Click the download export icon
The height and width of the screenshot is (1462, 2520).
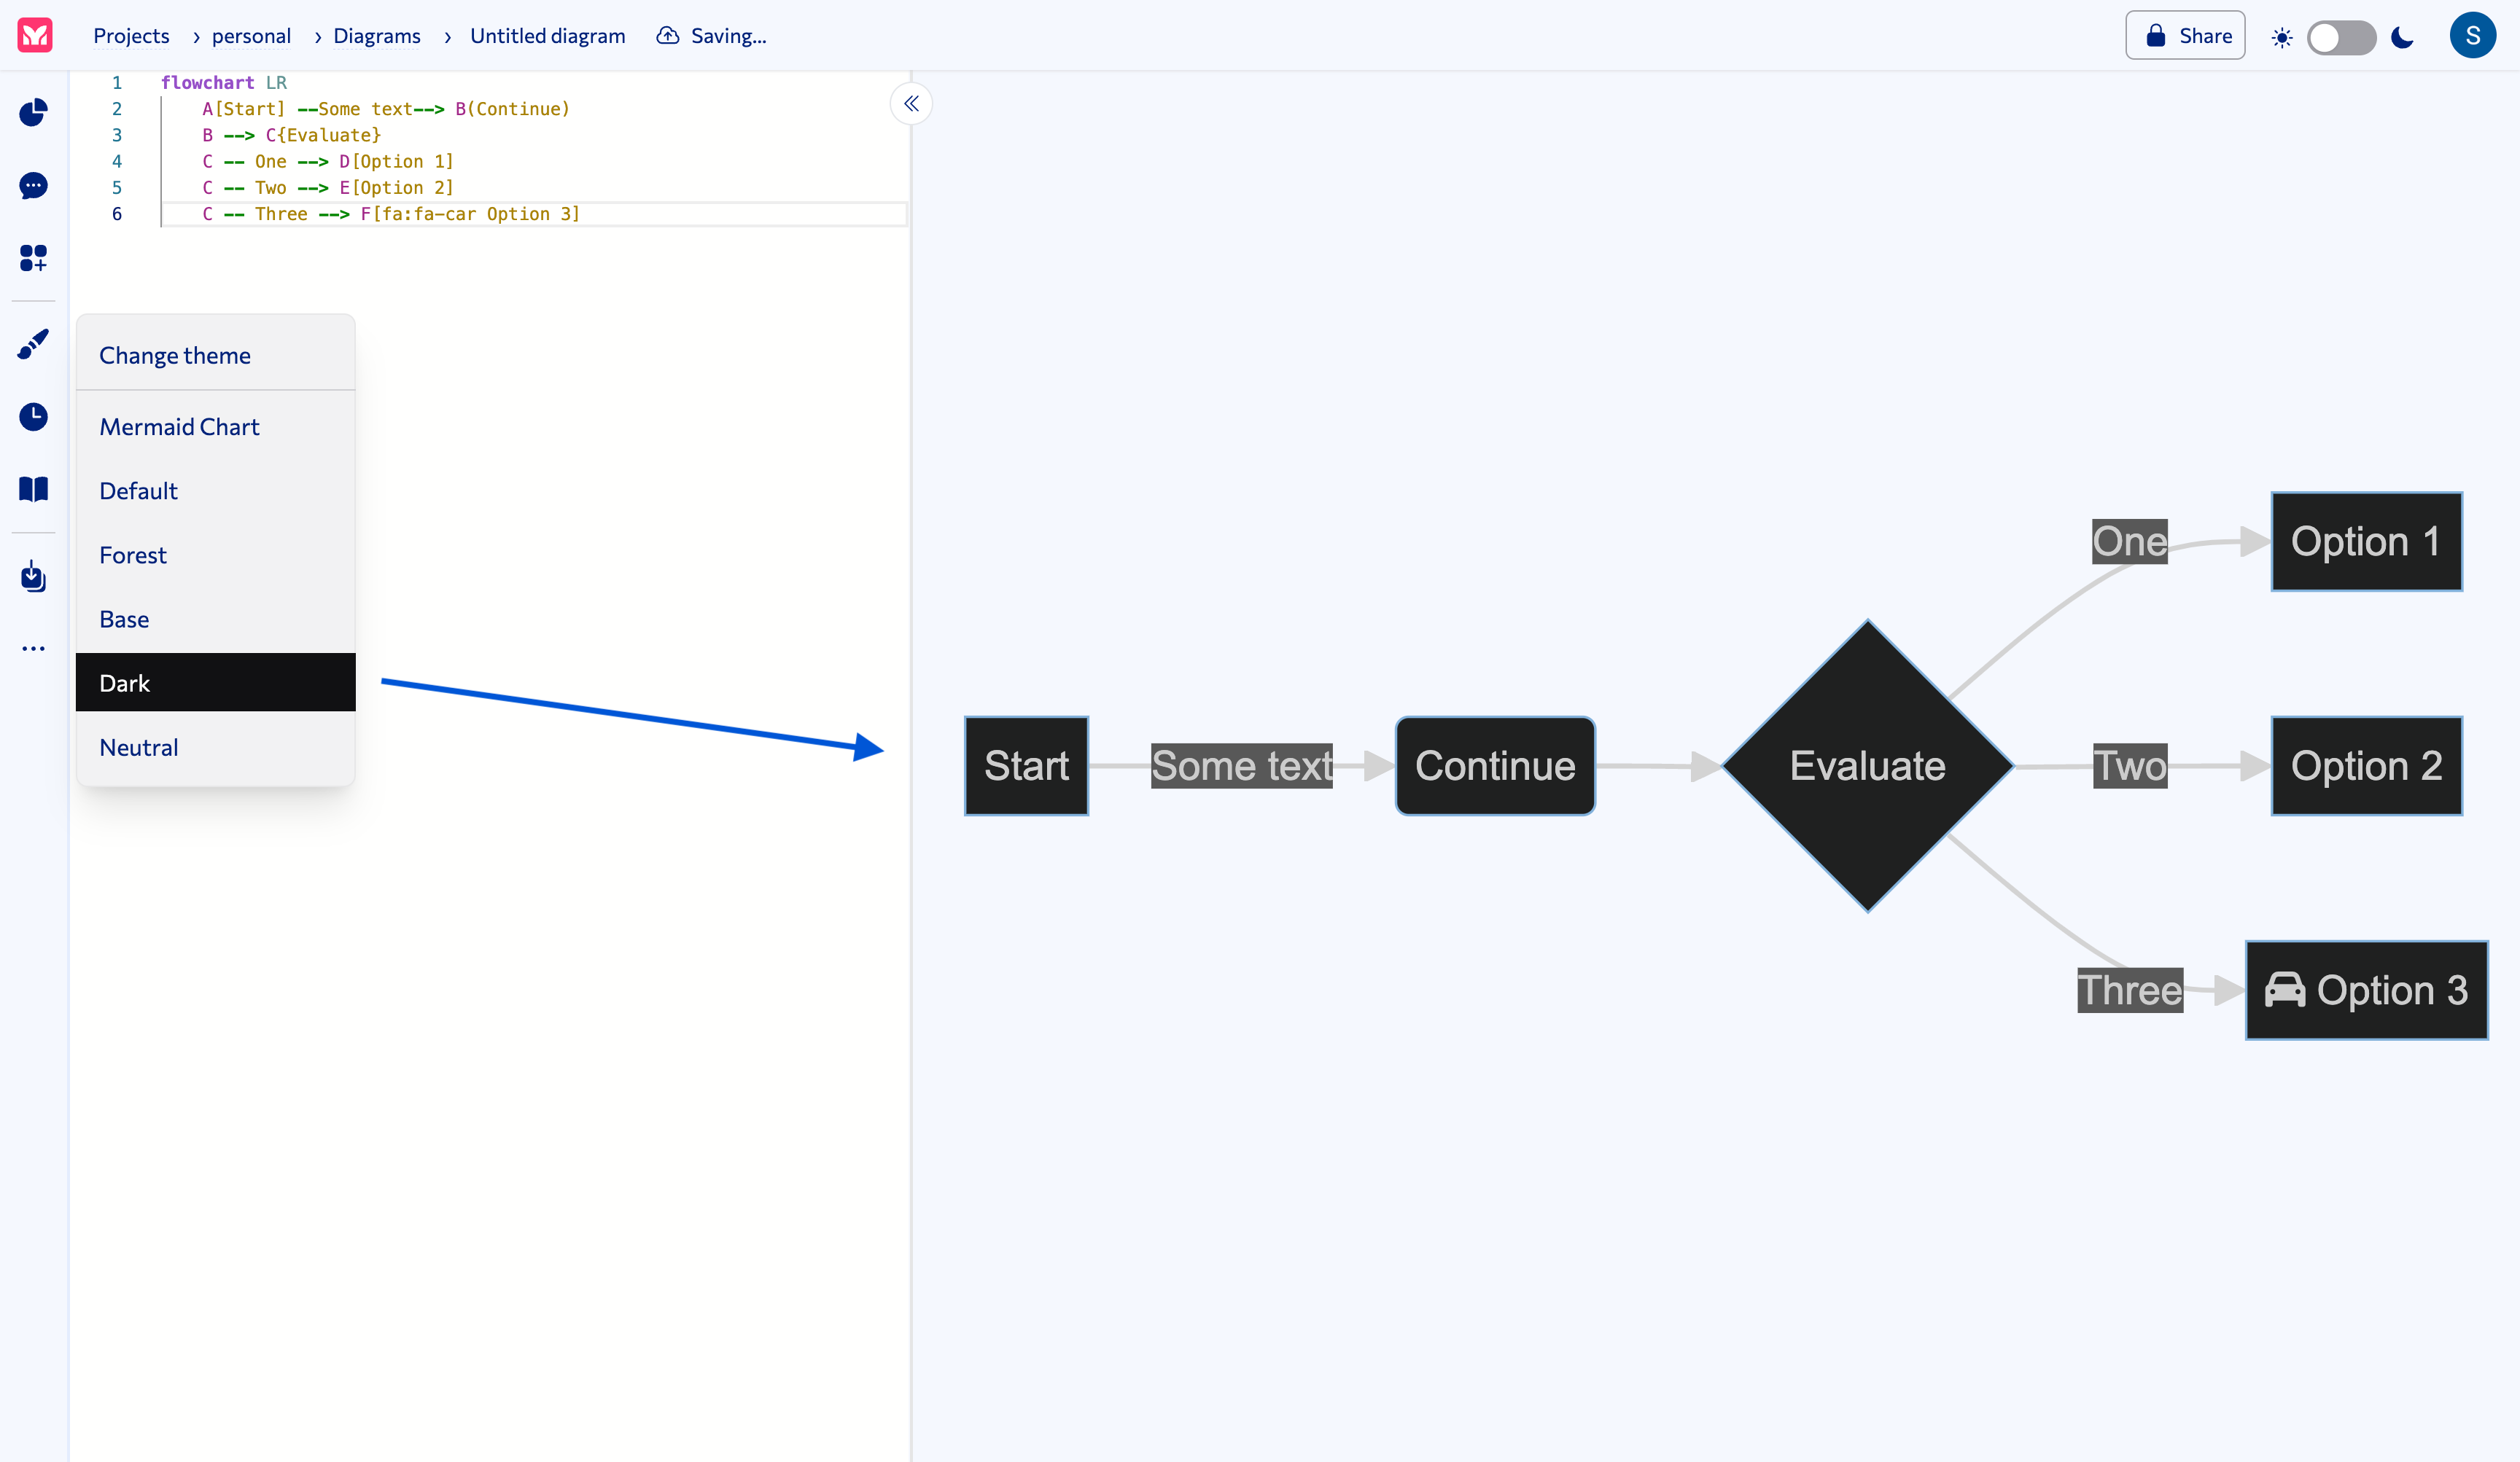click(33, 576)
